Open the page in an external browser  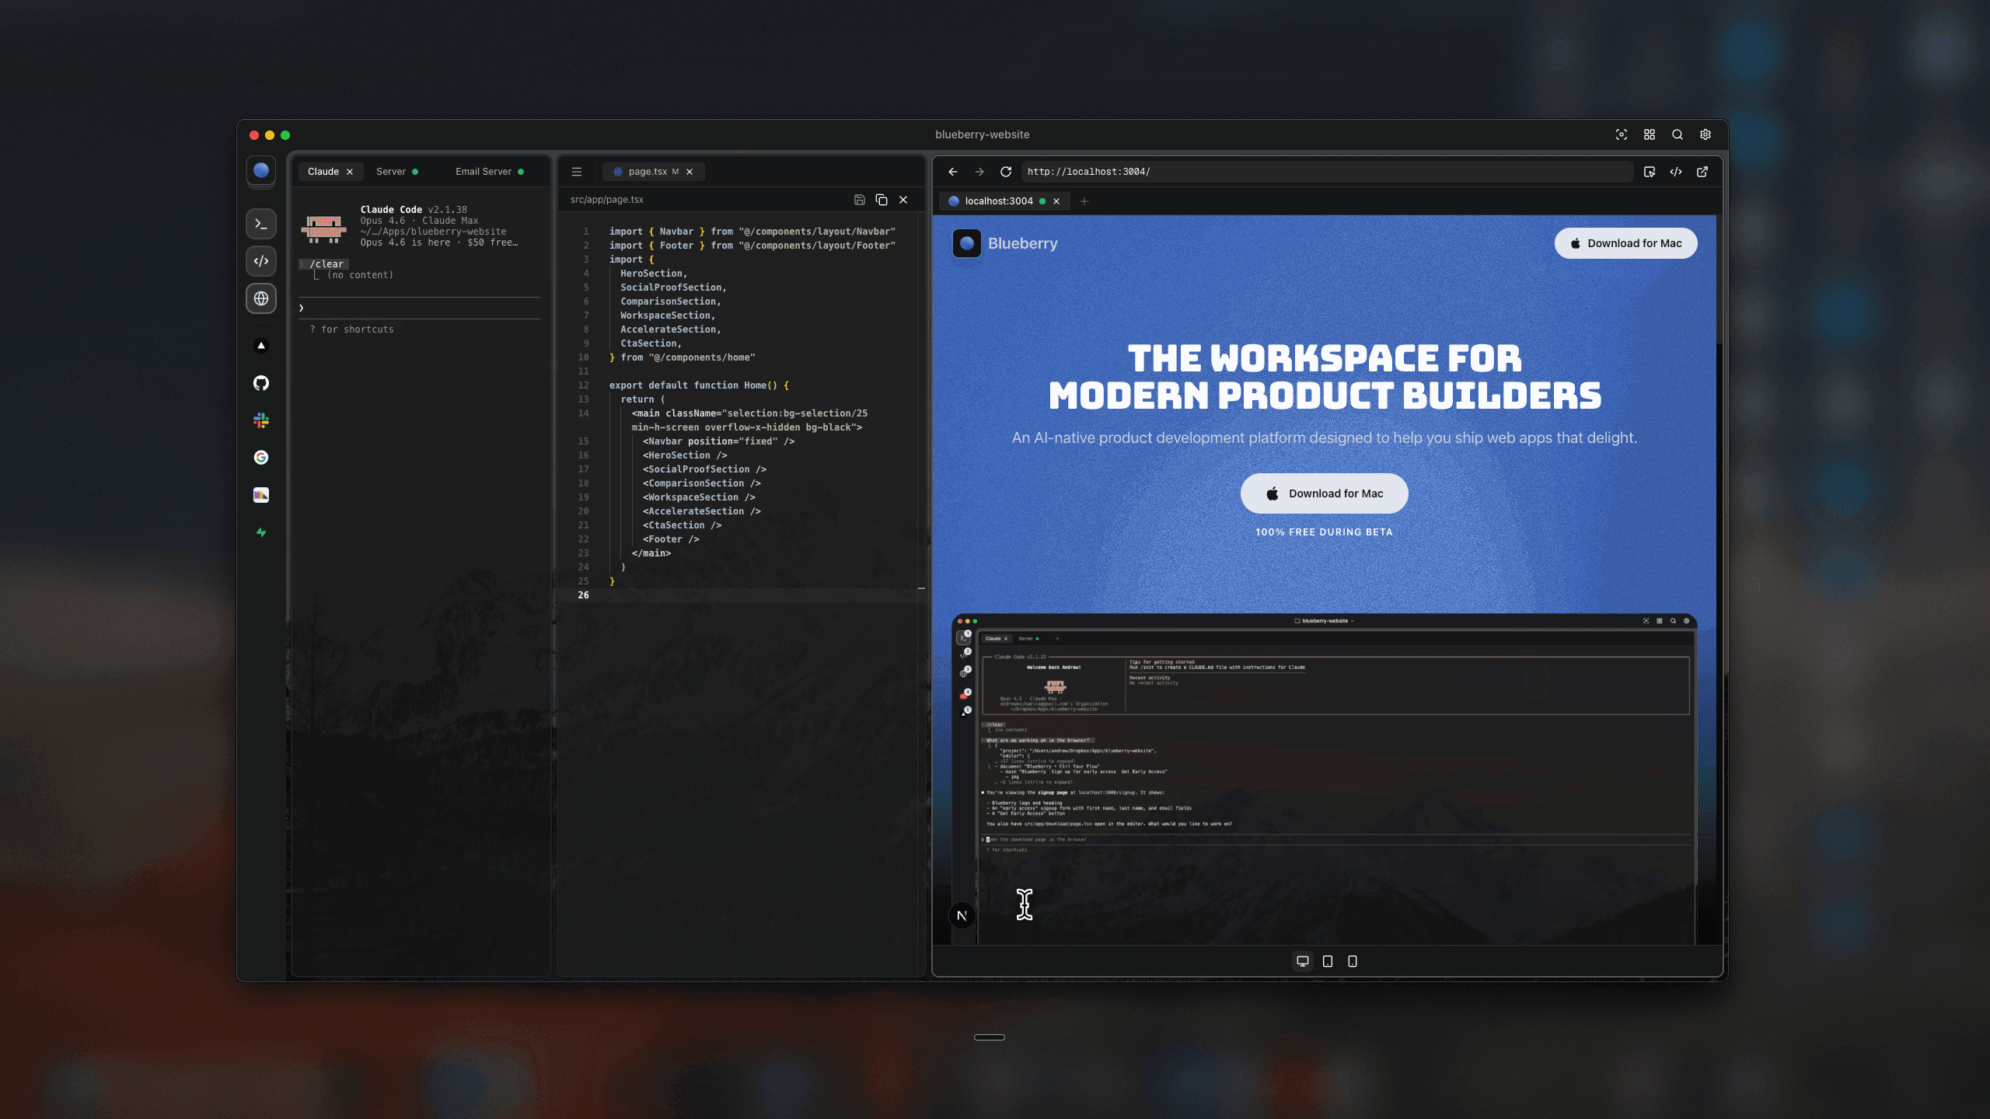[x=1702, y=172]
